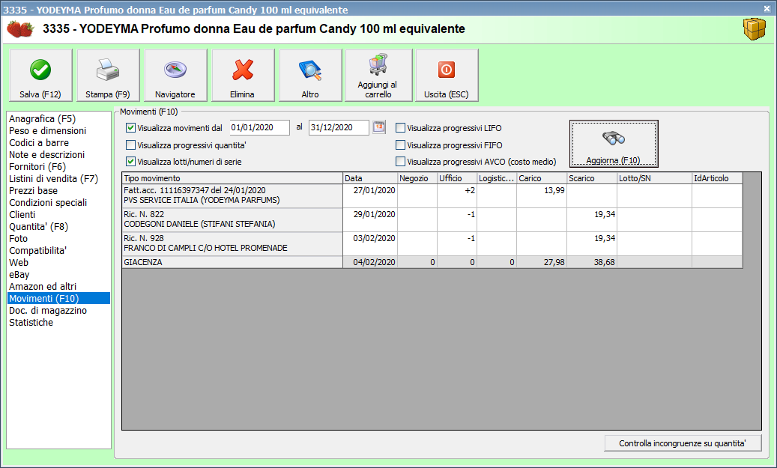
Task: Click the Stampa (F9) printer button
Action: pyautogui.click(x=108, y=76)
